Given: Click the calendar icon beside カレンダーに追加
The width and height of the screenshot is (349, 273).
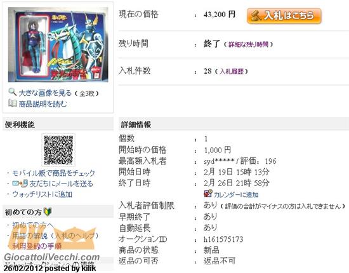Looking at the screenshot, I should coord(208,194).
